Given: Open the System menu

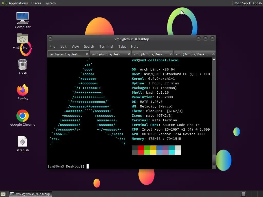Looking at the screenshot, I should (x=50, y=3).
